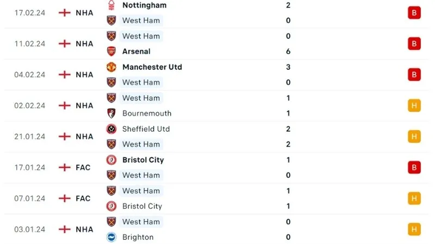
Task: Click the Brighton club crest icon
Action: click(x=111, y=237)
